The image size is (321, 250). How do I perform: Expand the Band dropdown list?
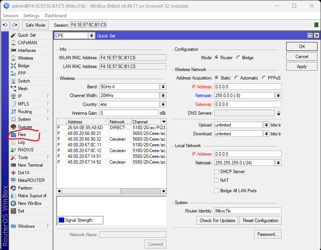tap(163, 87)
